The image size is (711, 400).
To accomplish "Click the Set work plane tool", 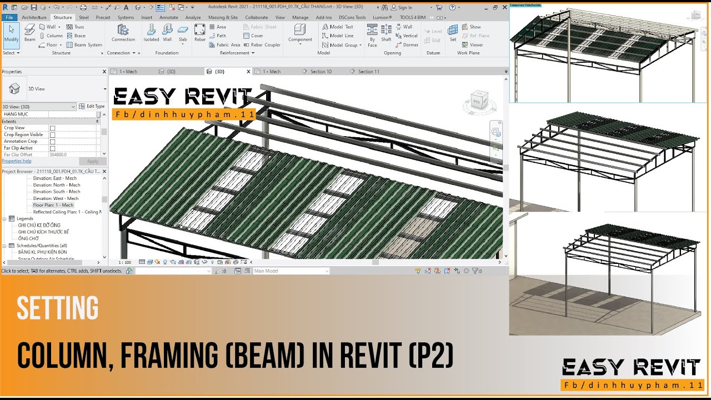I will click(453, 33).
